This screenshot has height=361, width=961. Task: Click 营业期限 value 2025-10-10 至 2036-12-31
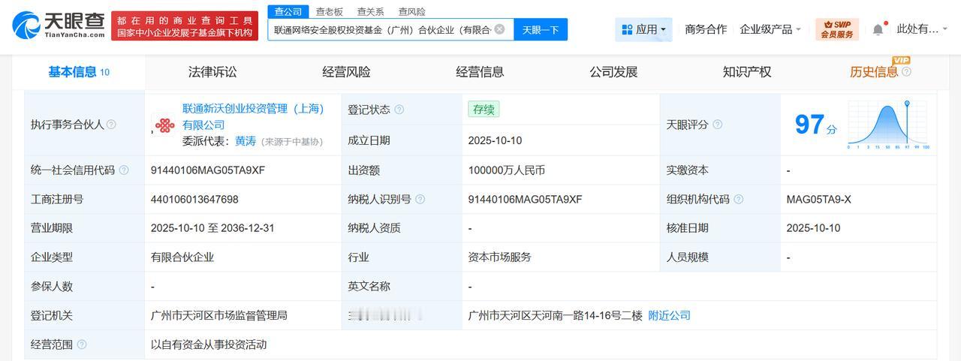pyautogui.click(x=212, y=228)
